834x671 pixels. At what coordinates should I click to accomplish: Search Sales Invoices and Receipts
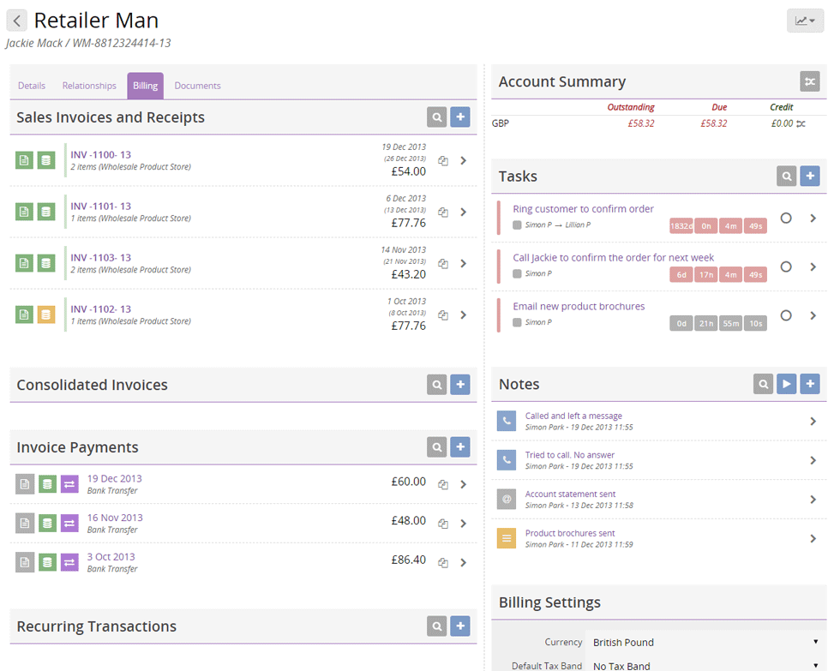437,117
